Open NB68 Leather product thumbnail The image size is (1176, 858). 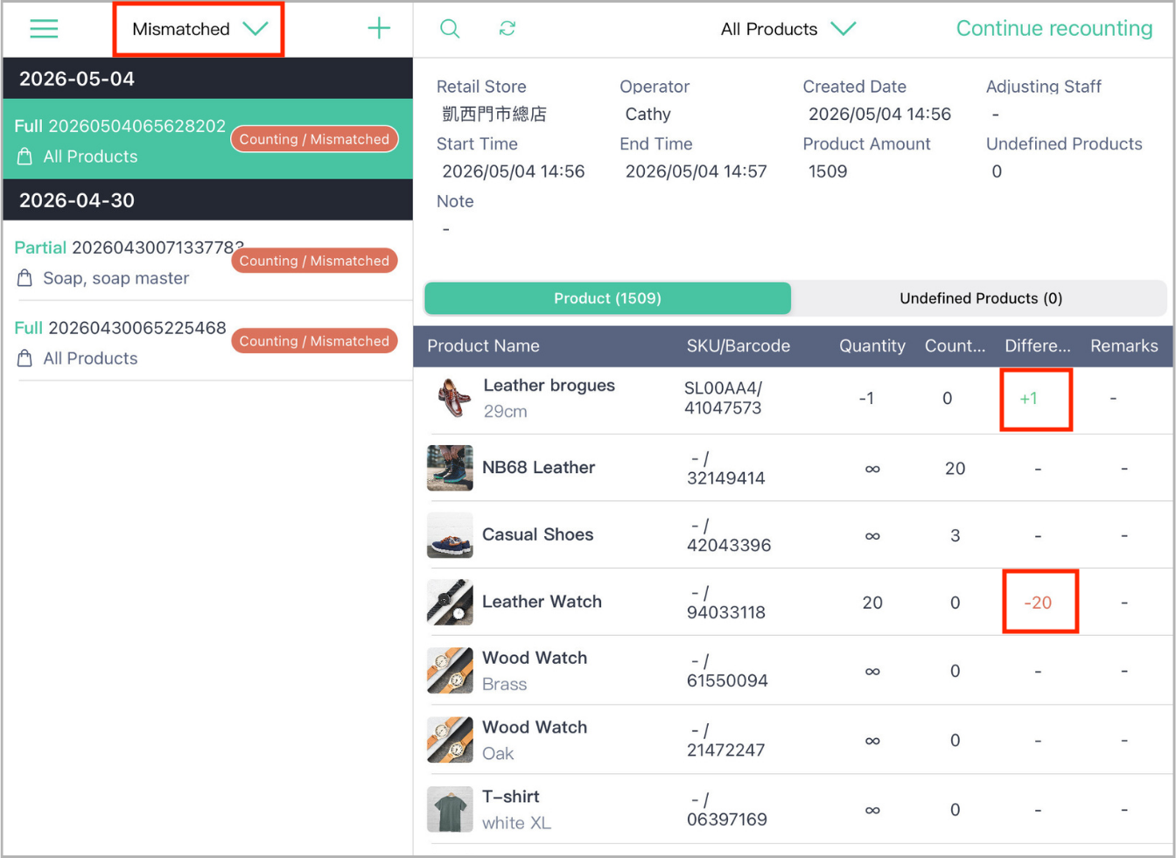[x=450, y=468]
